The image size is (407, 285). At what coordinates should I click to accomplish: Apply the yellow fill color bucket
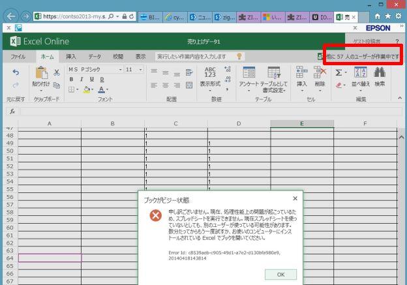[87, 89]
